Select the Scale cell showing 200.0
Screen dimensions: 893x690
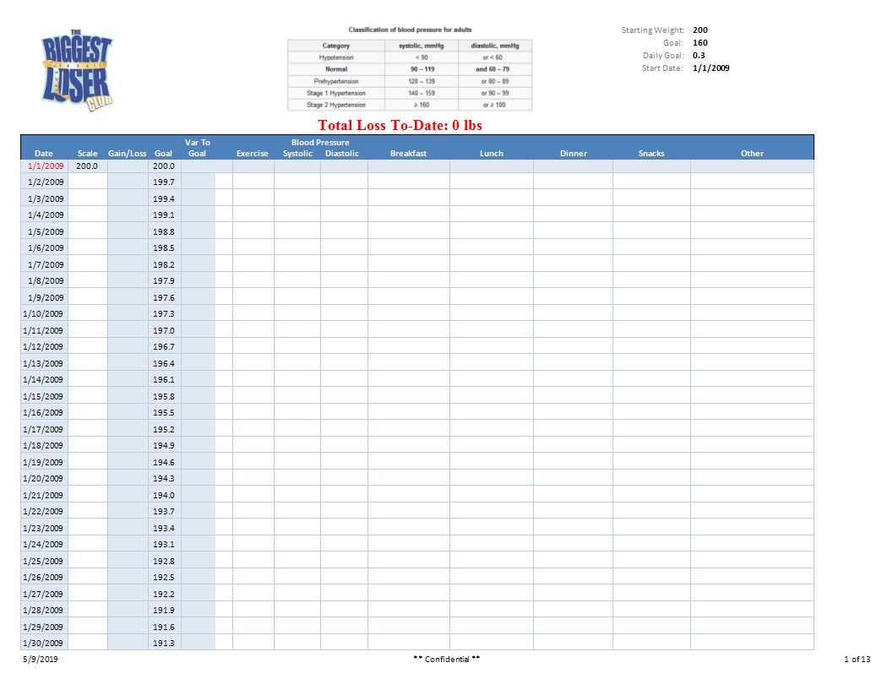point(87,166)
